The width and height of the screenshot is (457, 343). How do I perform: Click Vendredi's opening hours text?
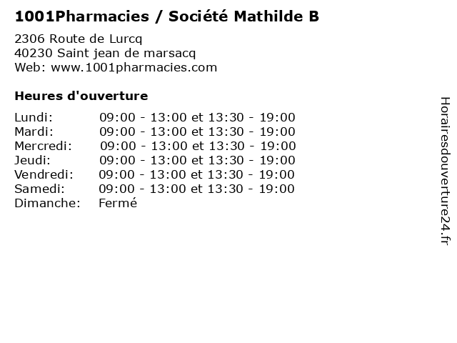coord(196,174)
